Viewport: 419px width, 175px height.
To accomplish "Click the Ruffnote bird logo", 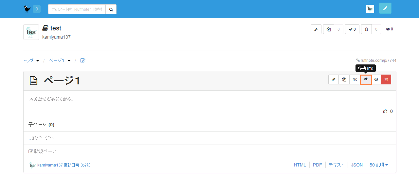I will pos(27,9).
